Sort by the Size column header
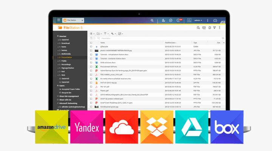272x151 pixels. tap(219, 43)
